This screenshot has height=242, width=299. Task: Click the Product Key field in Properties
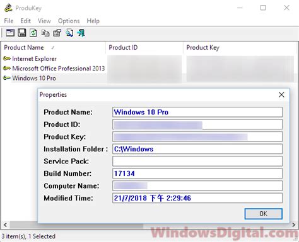pos(197,136)
